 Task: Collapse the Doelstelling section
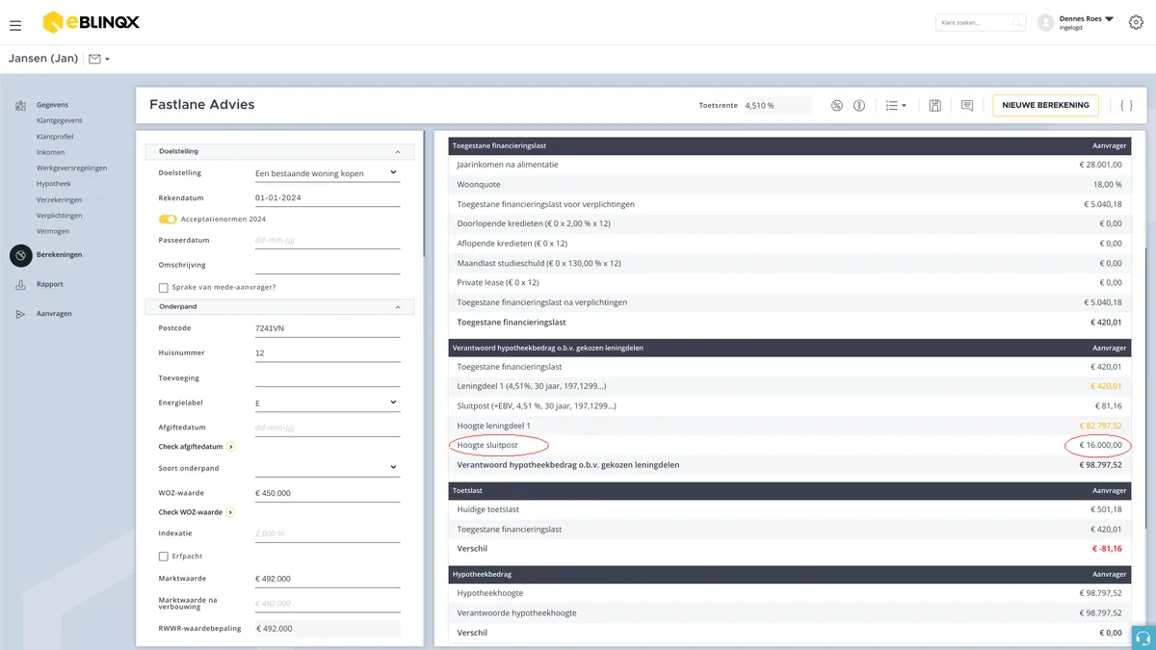[398, 151]
